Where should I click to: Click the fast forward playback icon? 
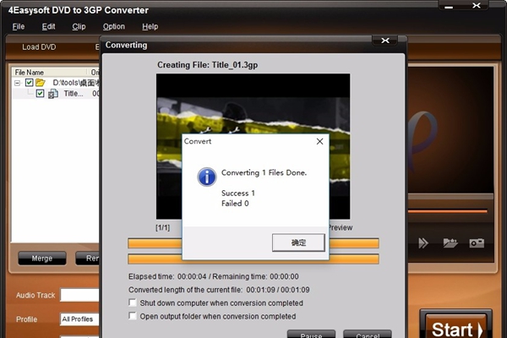tap(423, 243)
